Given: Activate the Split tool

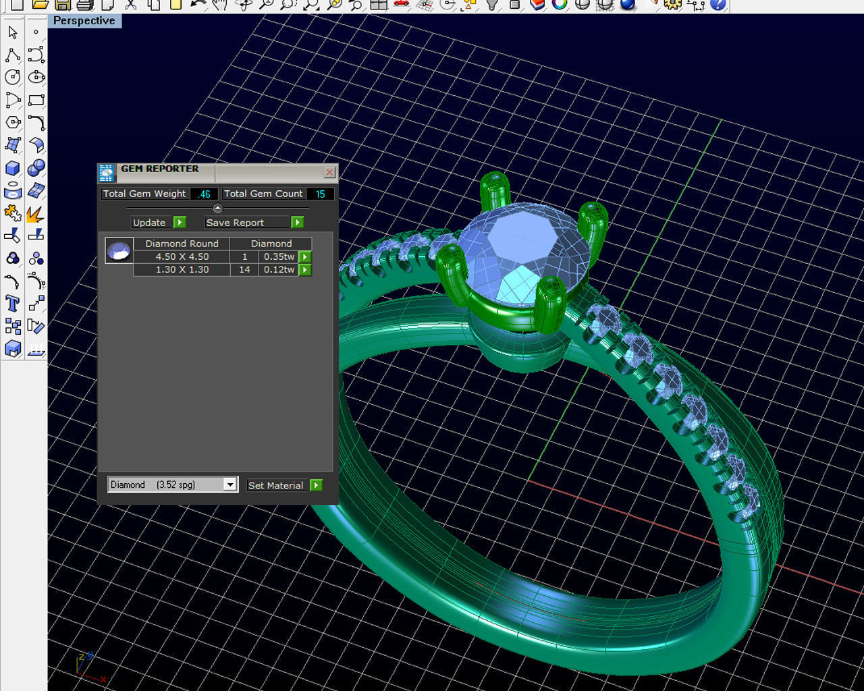Looking at the screenshot, I should (36, 236).
